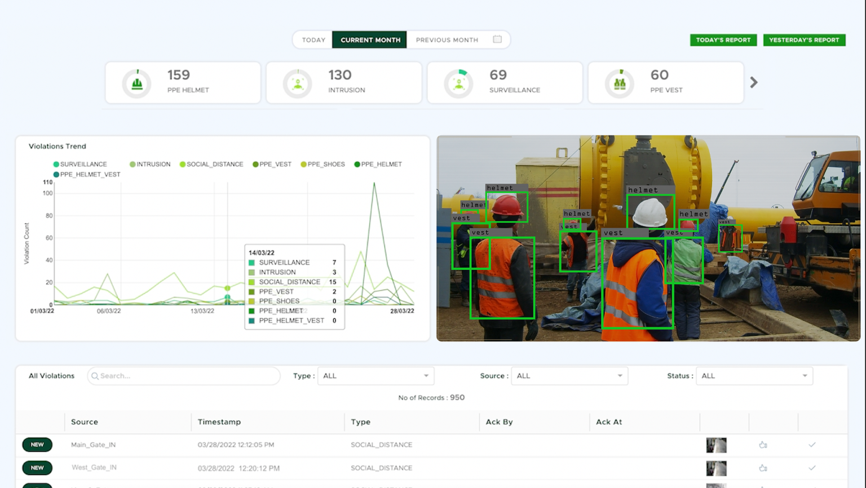Click the Surveillance person icon
Image resolution: width=866 pixels, height=488 pixels.
[458, 82]
